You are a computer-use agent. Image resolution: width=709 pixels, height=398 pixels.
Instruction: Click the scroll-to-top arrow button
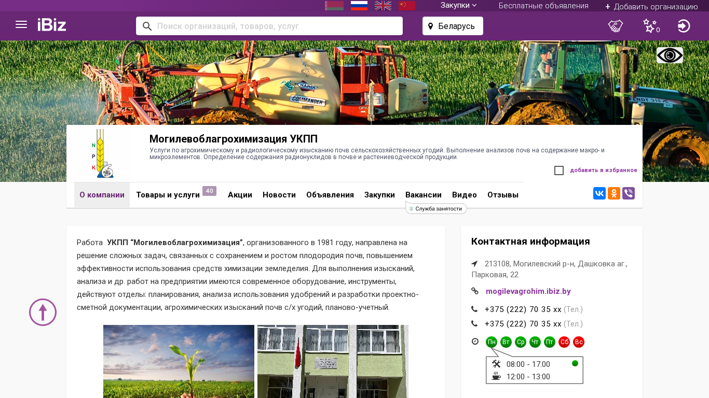point(43,312)
